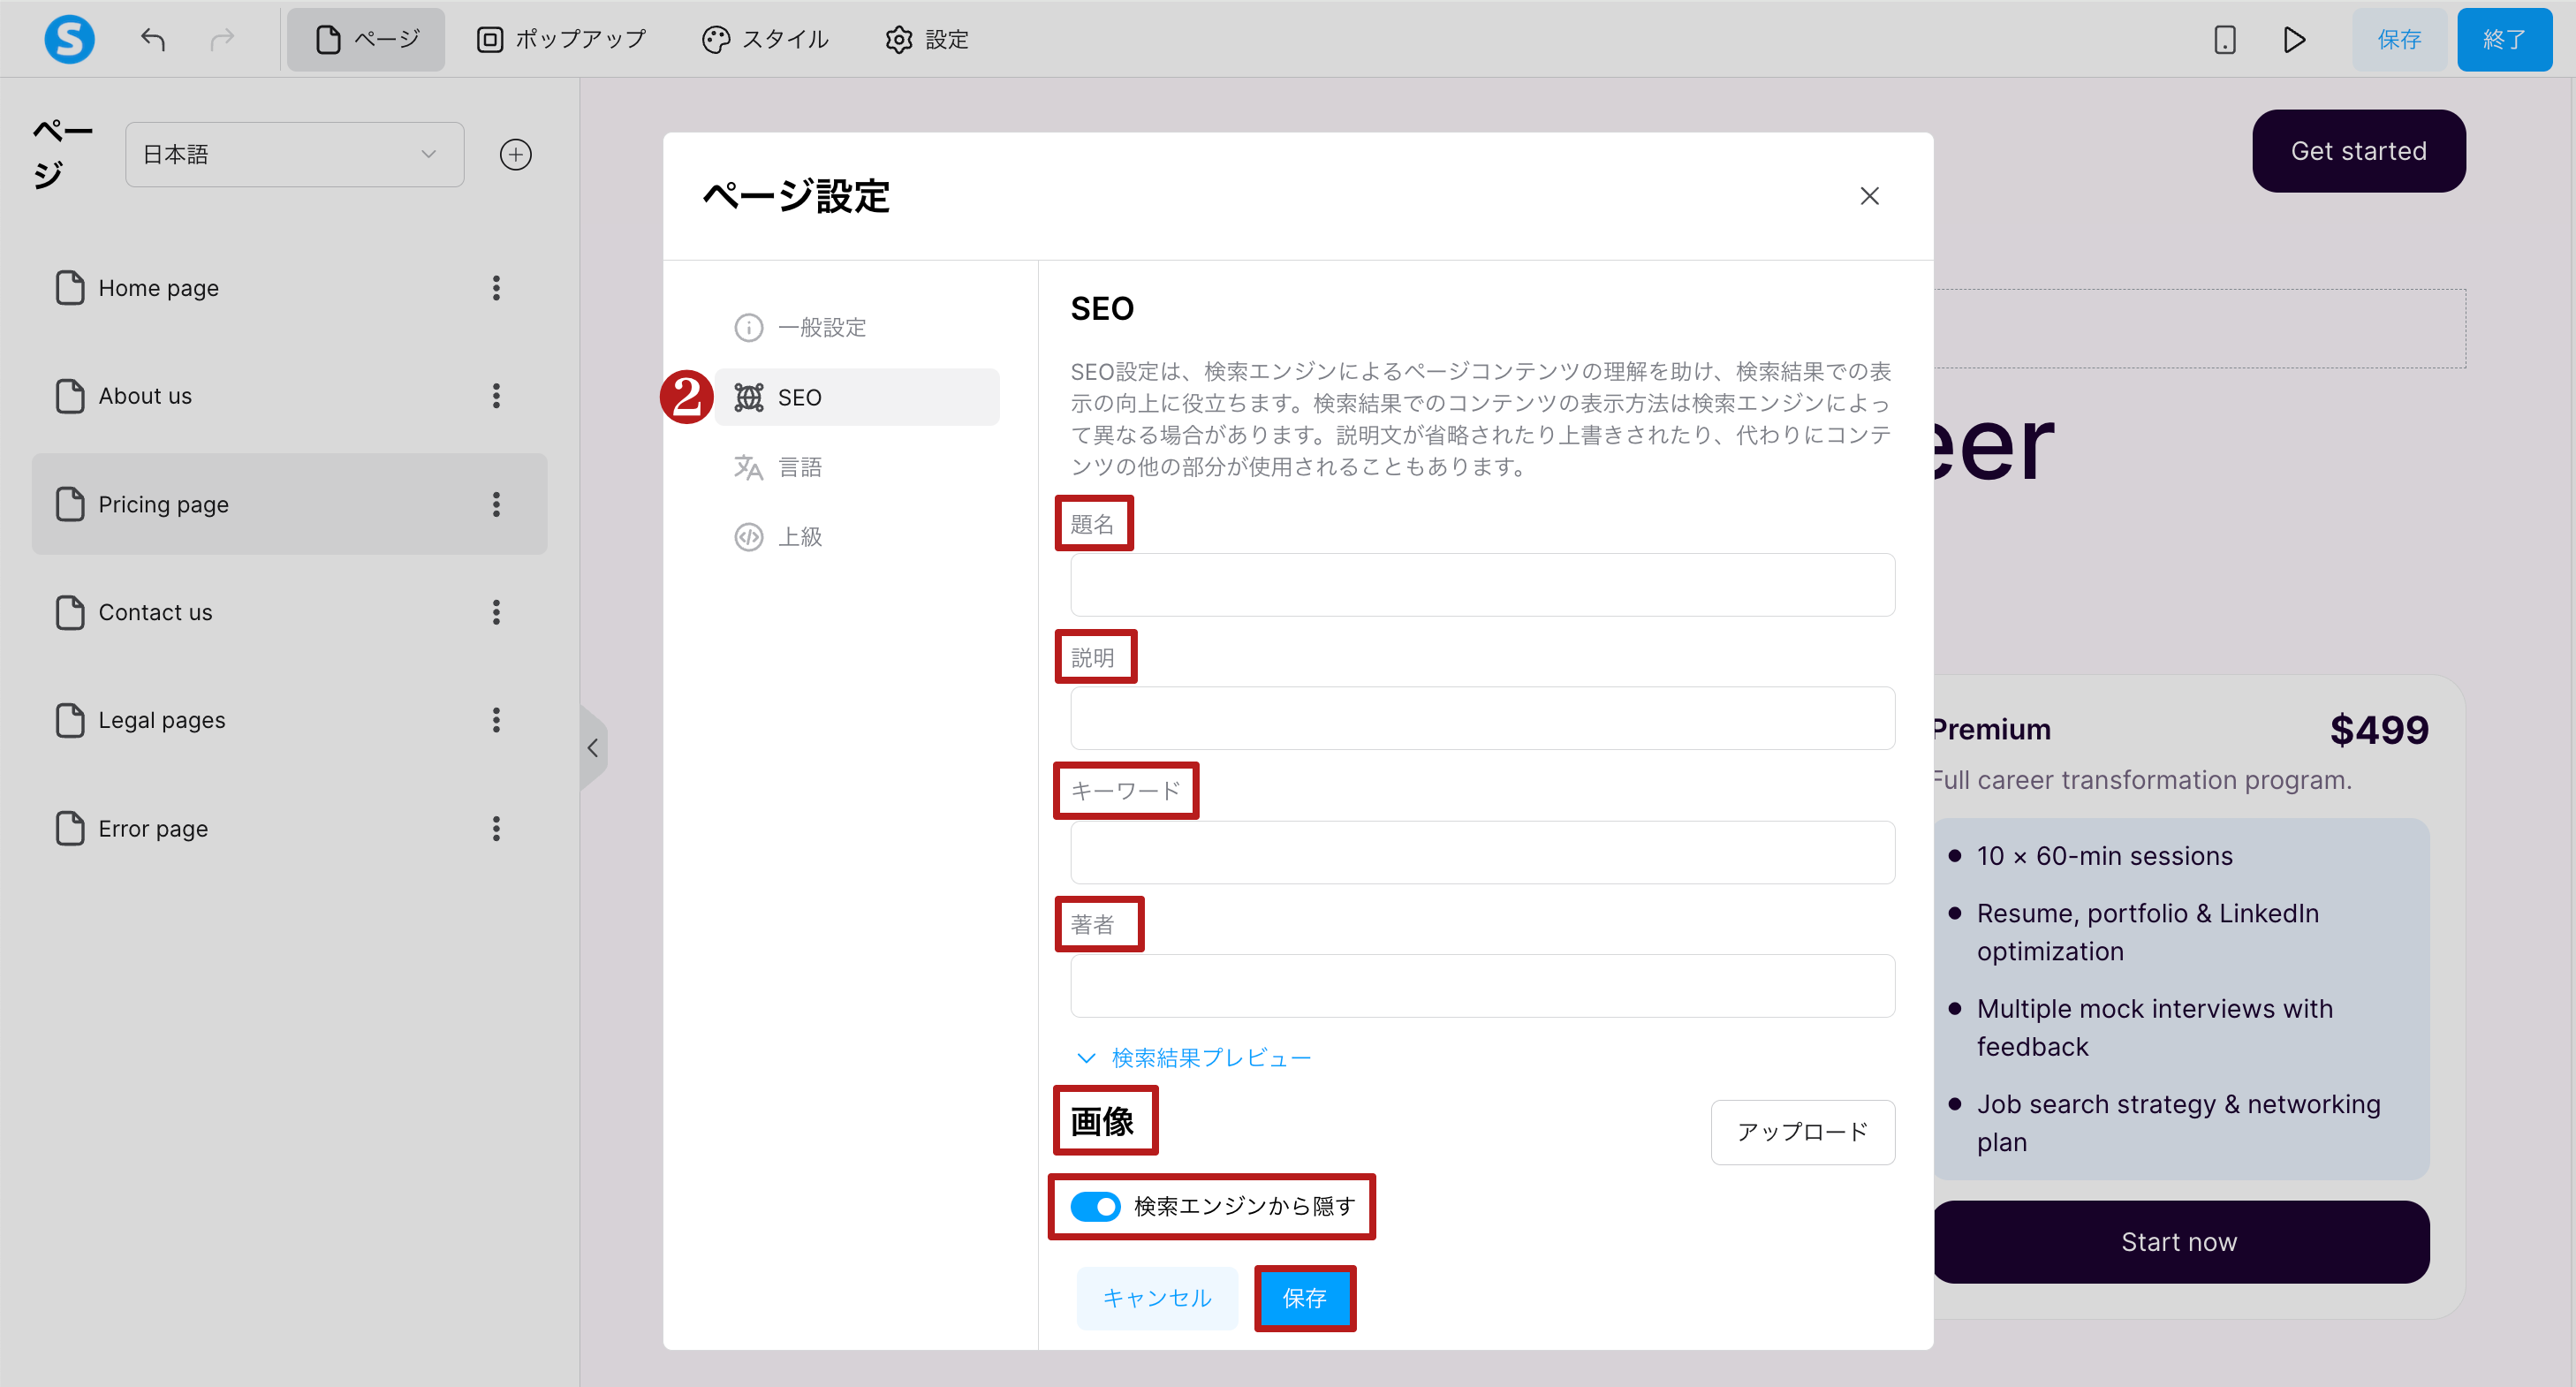Open the スタイル tab in the toolbar
2576x1387 pixels.
pos(766,39)
